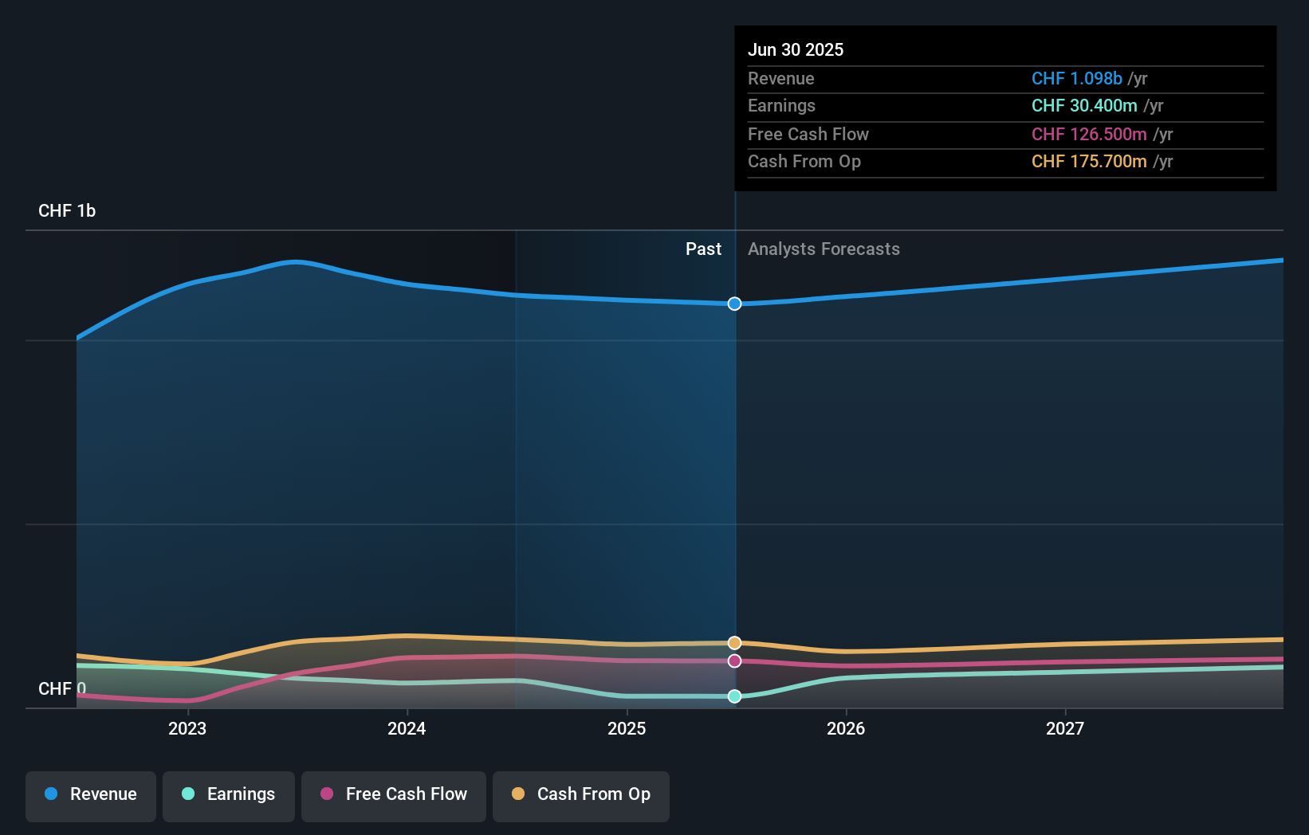Screen dimensions: 1309x835
Task: Select the teal Earnings marker on the chart
Action: click(x=734, y=696)
